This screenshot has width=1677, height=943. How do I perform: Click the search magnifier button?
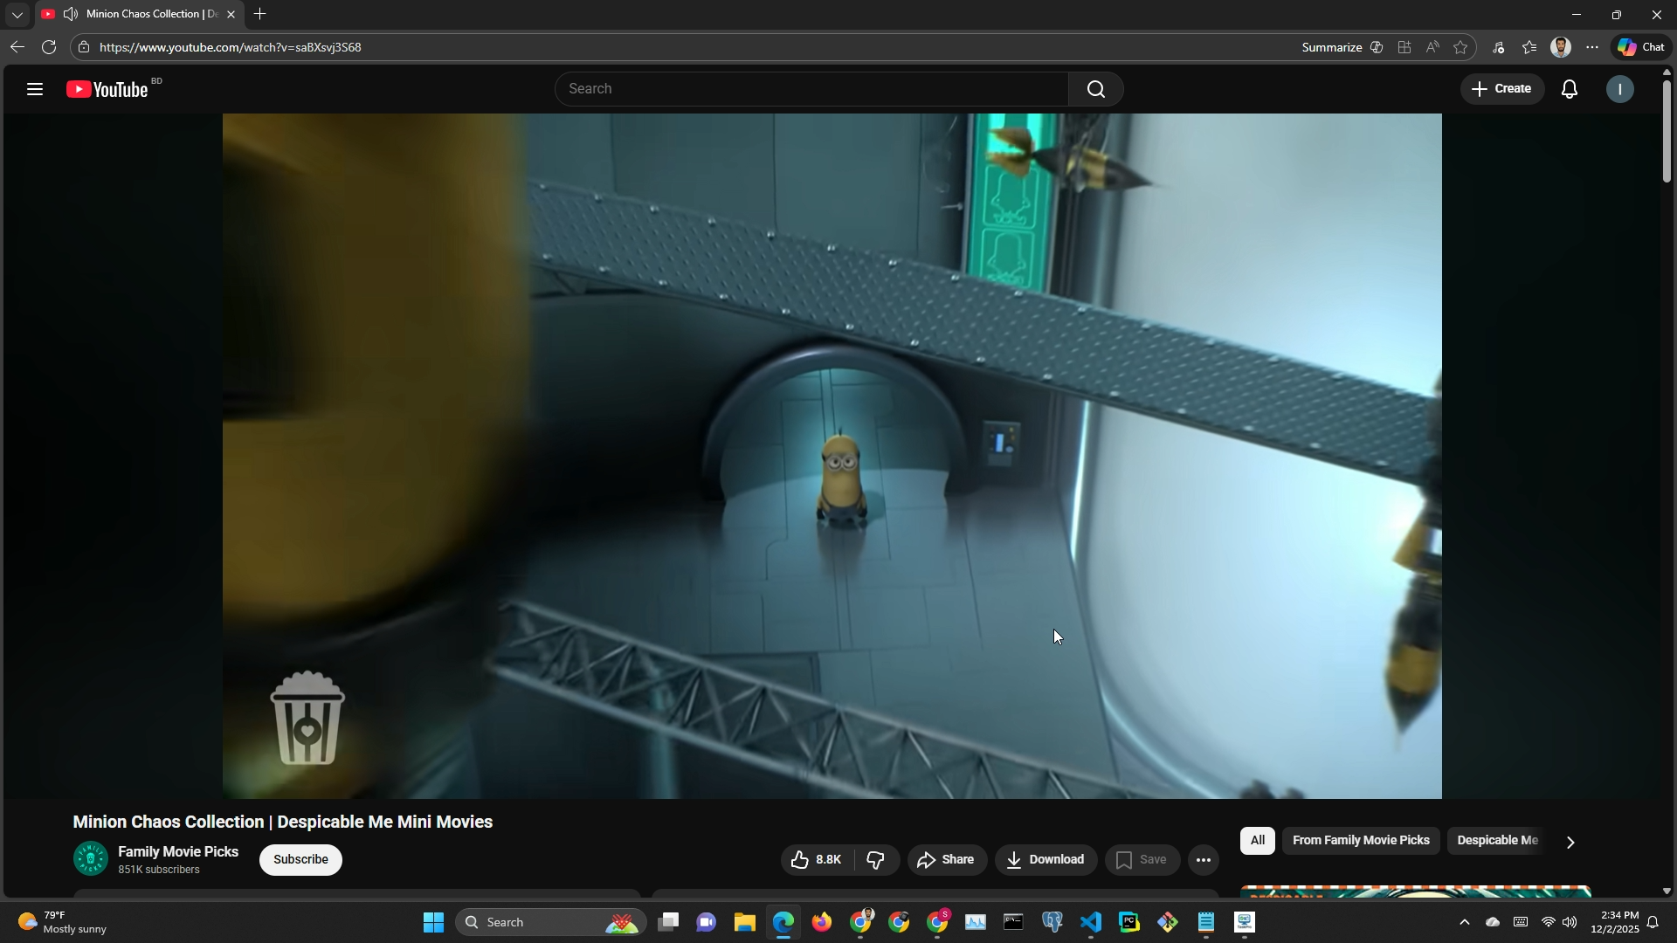click(1095, 89)
